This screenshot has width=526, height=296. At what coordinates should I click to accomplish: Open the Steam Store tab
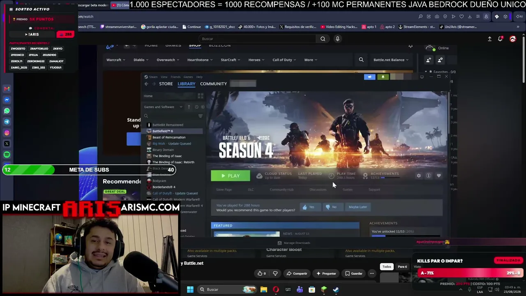pos(166,84)
